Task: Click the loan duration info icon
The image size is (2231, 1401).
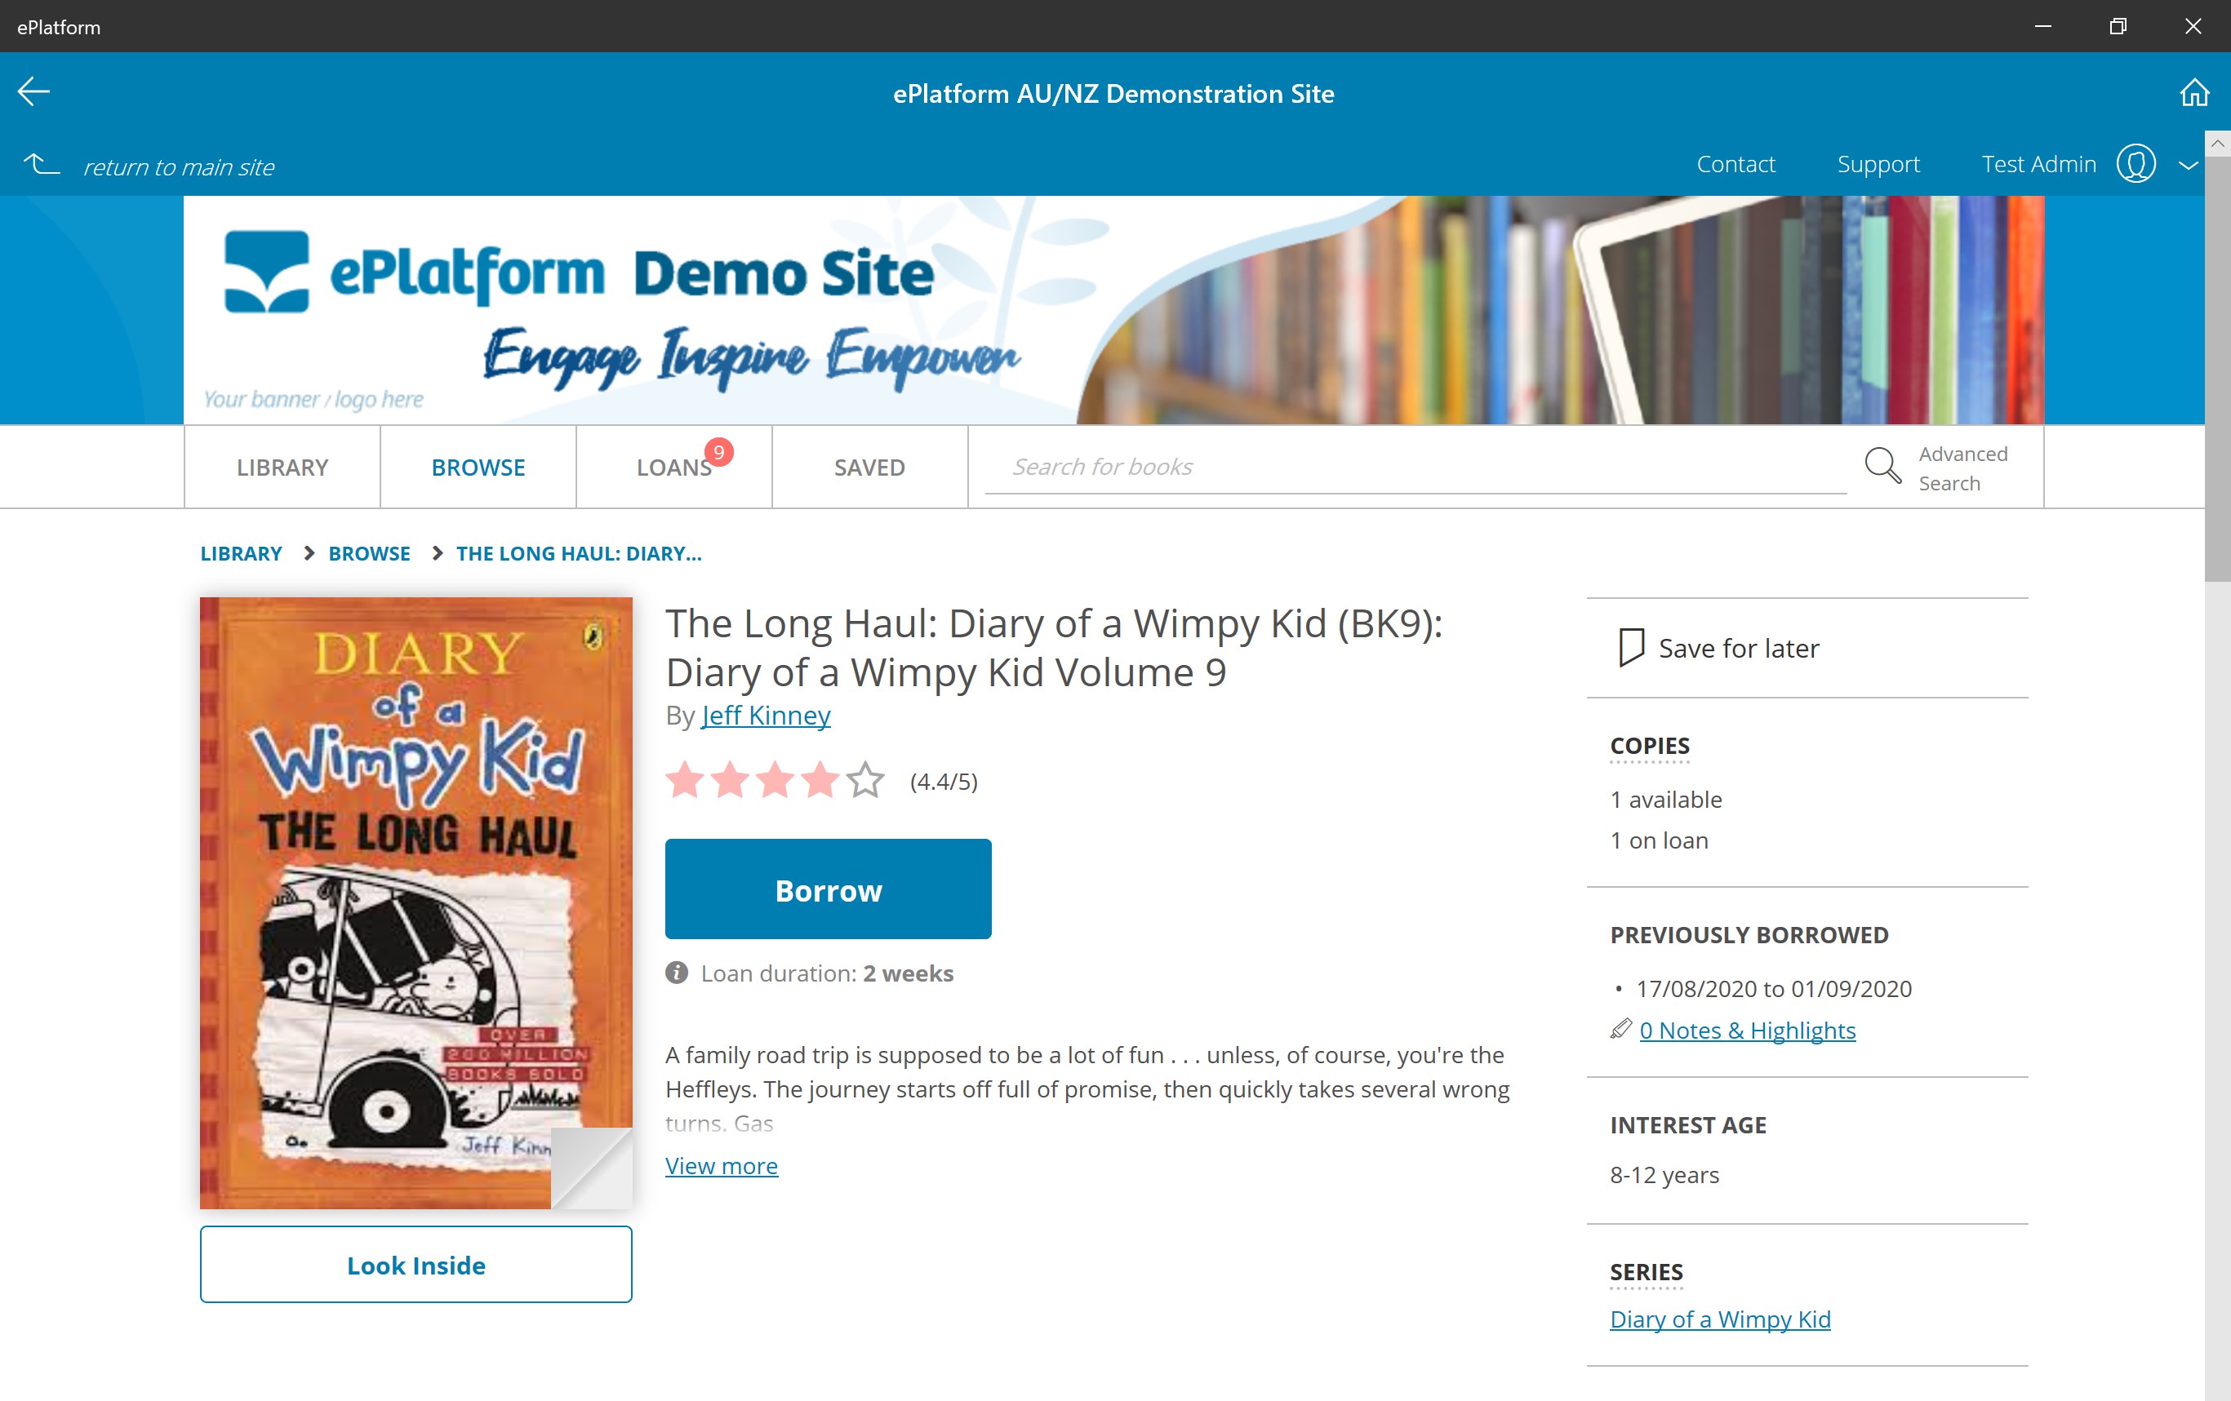Action: [x=677, y=973]
